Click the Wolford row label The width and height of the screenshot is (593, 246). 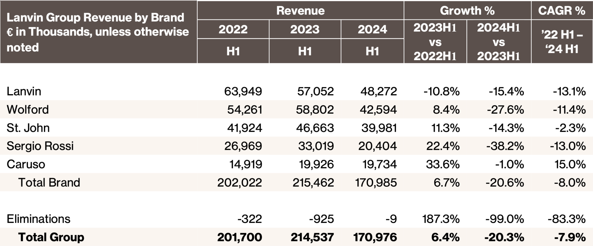click(x=28, y=110)
